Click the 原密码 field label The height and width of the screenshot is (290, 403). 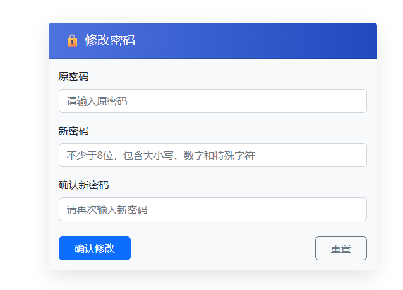pos(73,77)
